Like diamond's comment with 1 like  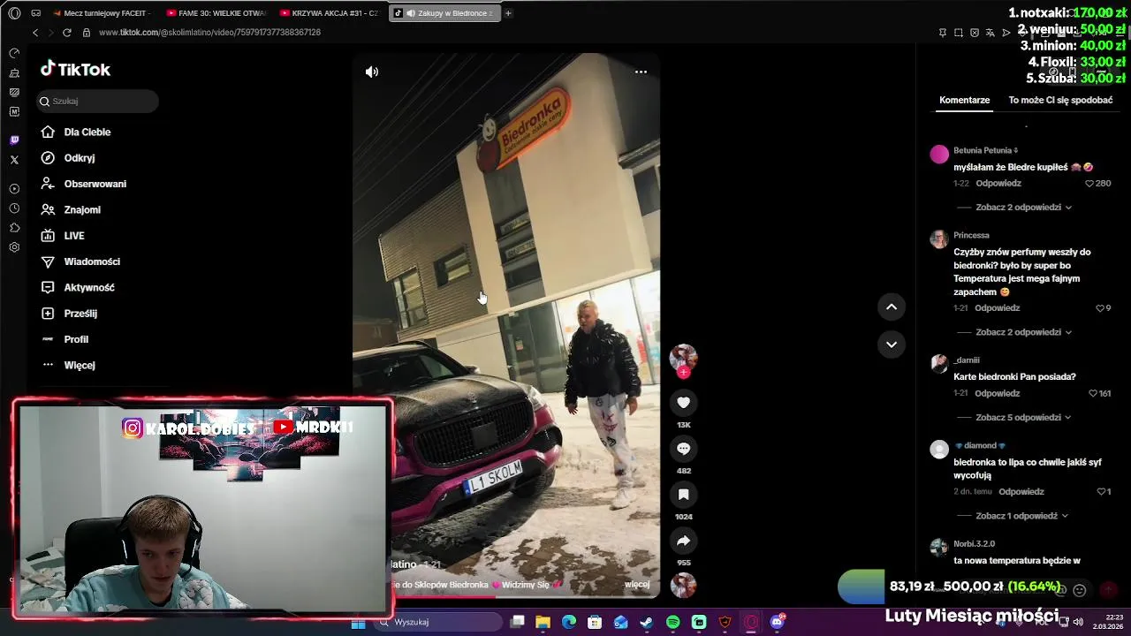pyautogui.click(x=1101, y=492)
